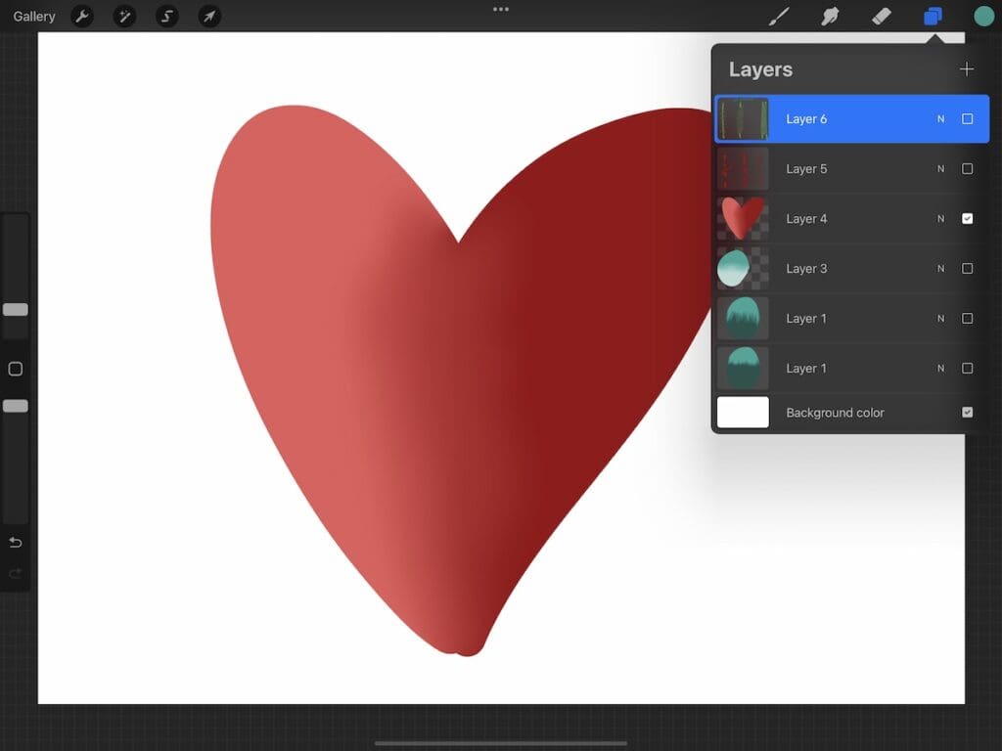Open blend mode options for Layer 5
The image size is (1002, 751).
click(x=940, y=168)
